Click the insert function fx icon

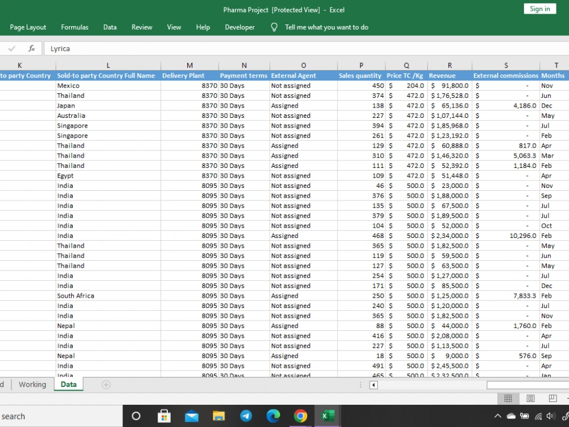point(31,48)
